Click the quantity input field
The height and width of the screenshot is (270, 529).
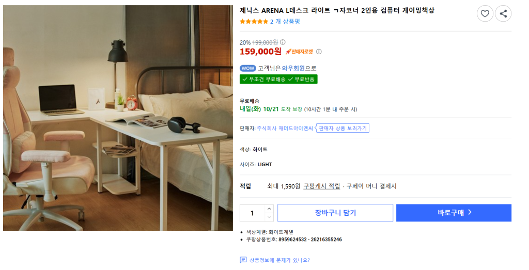point(253,213)
